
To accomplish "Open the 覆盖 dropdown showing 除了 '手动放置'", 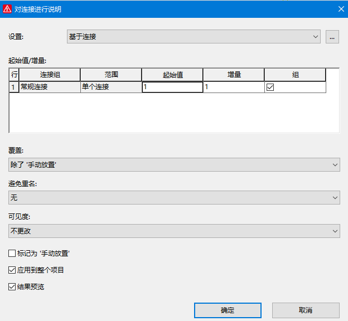I will 174,164.
